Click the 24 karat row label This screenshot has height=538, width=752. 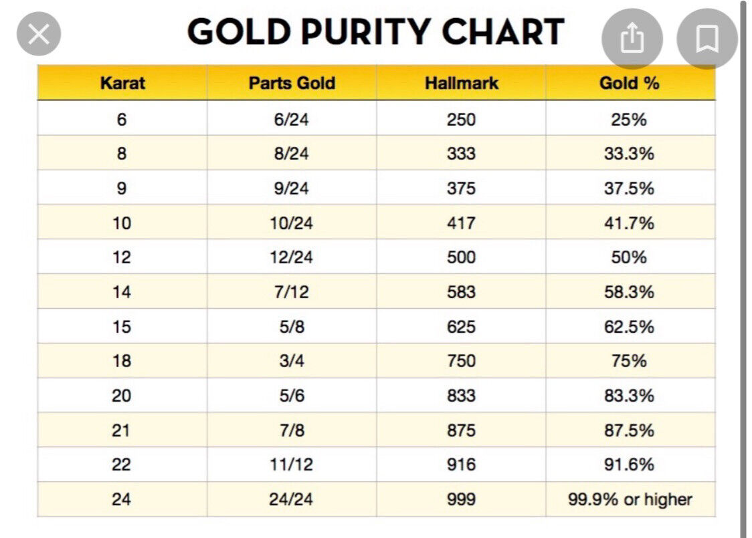121,499
